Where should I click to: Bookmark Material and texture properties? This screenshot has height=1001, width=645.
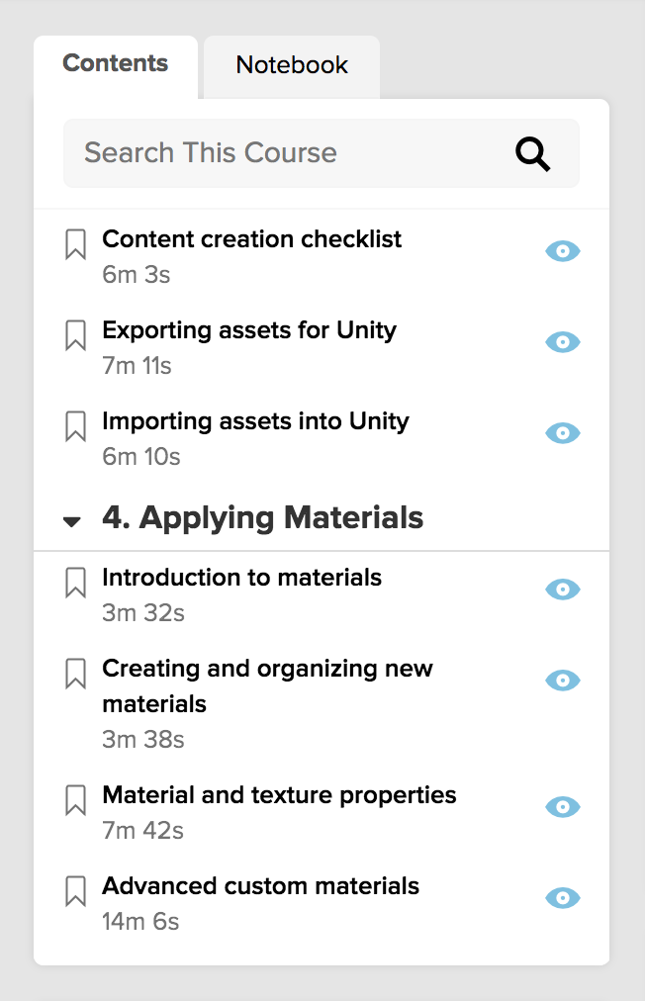click(x=75, y=800)
